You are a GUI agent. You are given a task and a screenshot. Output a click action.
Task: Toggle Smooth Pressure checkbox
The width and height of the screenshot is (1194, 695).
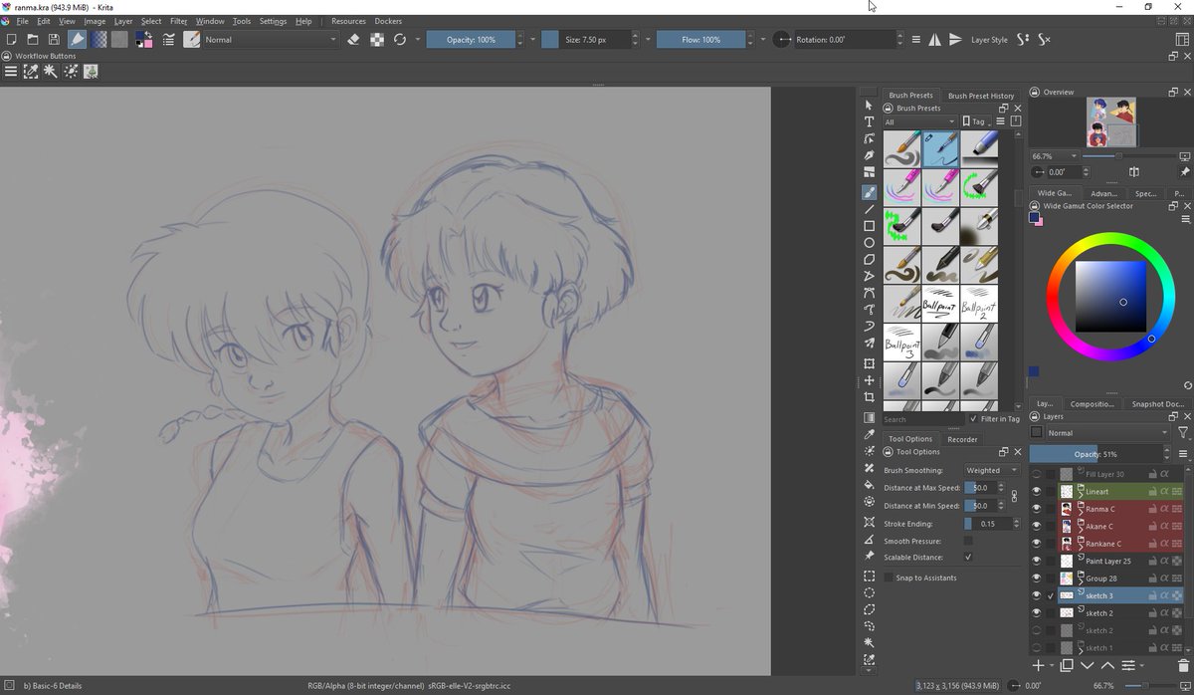click(x=968, y=541)
